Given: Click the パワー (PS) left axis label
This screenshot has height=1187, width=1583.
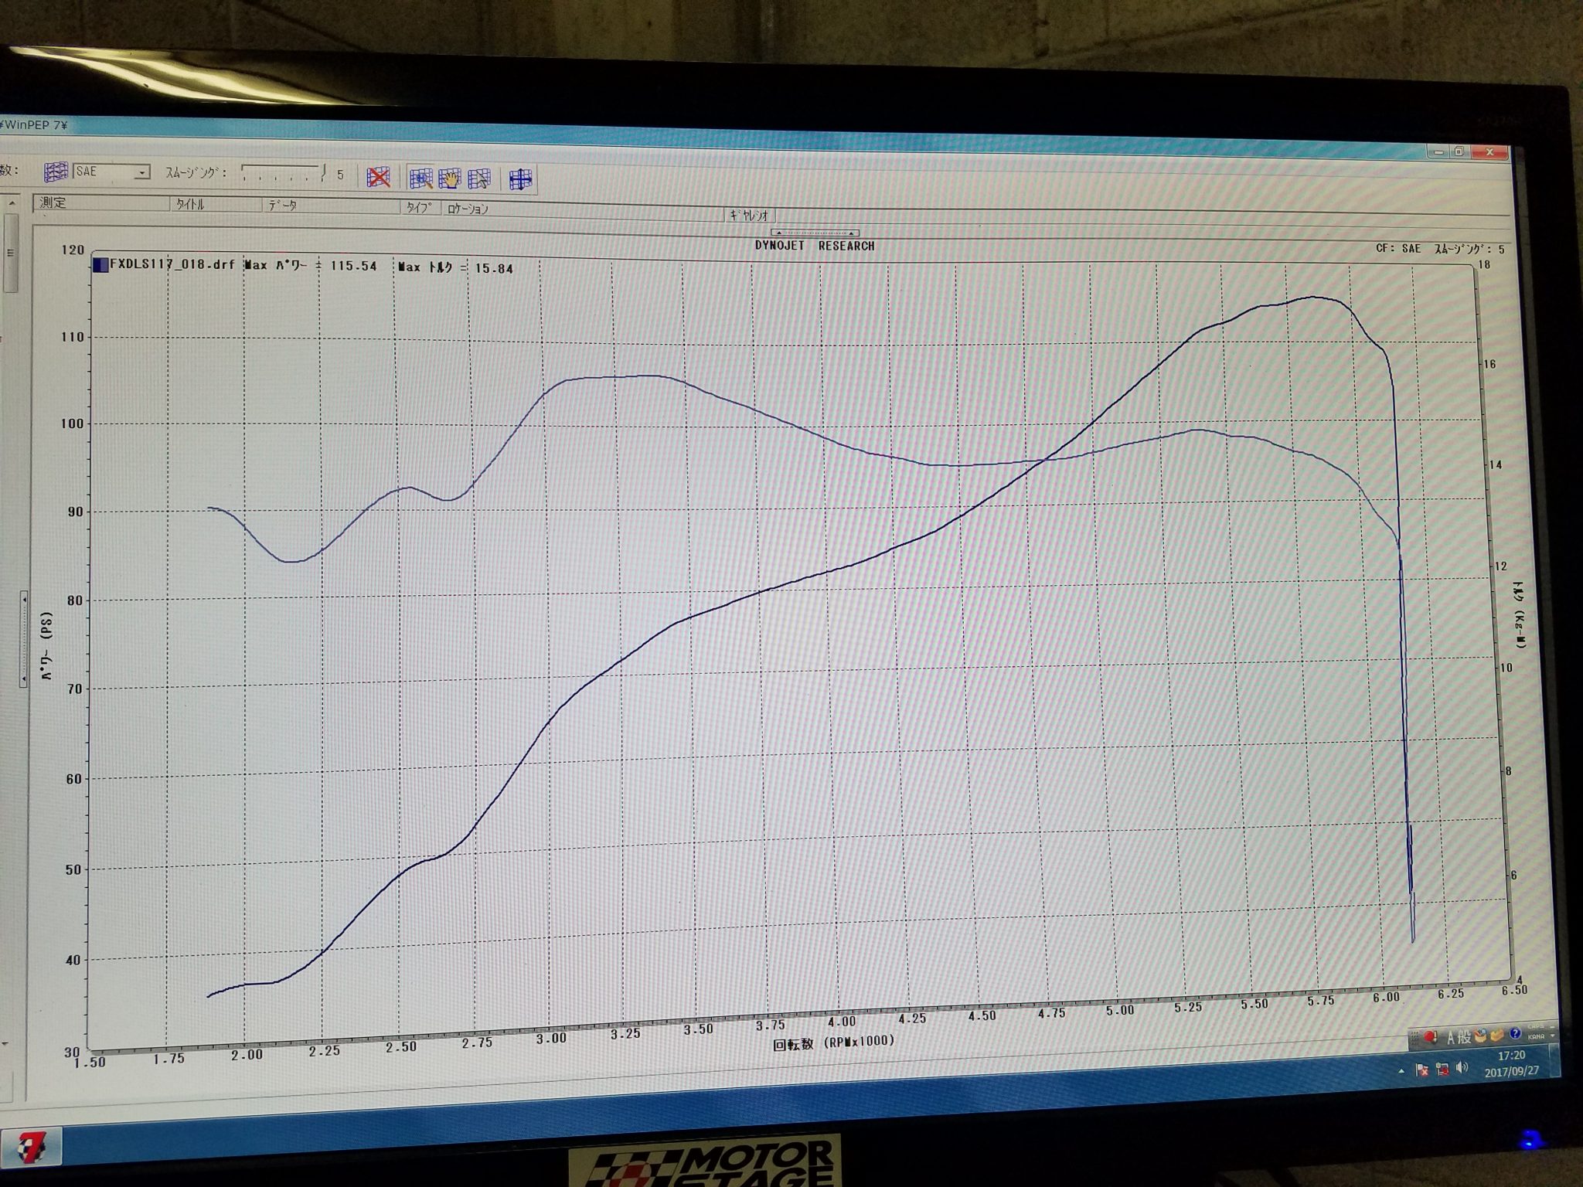Looking at the screenshot, I should [48, 647].
